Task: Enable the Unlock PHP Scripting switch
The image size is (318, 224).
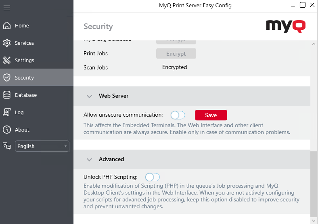Action: click(153, 177)
